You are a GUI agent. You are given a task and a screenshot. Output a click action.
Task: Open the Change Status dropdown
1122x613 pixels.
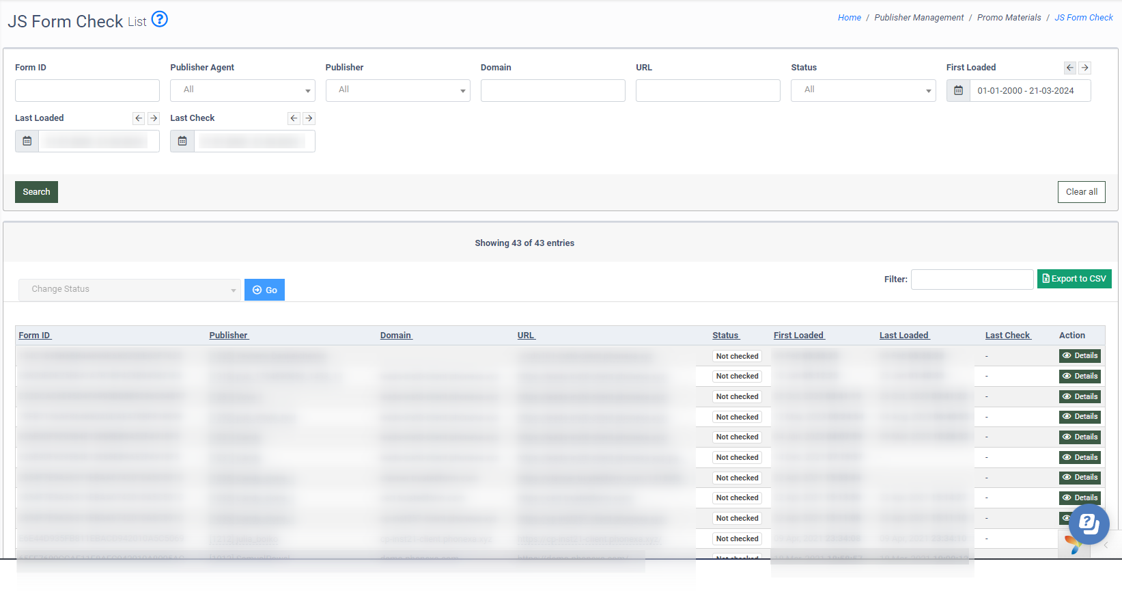pyautogui.click(x=130, y=290)
